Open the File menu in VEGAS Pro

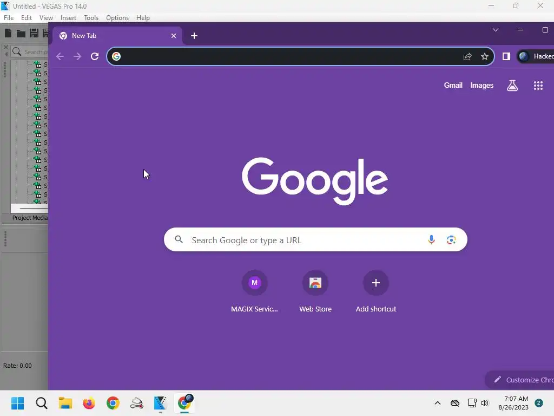9,18
